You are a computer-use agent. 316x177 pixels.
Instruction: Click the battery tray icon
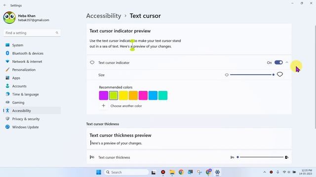(x=294, y=172)
